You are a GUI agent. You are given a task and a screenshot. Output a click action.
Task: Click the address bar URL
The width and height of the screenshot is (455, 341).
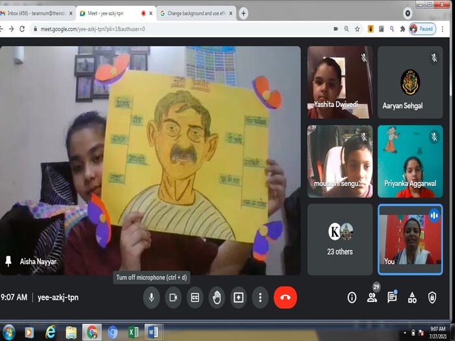(x=93, y=29)
